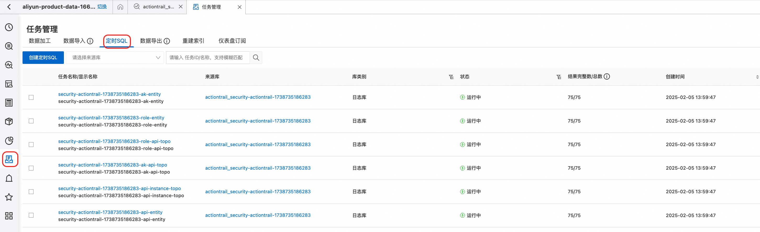Open security-actiontrail-1738735186283-api-instance-topo task link
This screenshot has height=232, width=760.
click(119, 189)
